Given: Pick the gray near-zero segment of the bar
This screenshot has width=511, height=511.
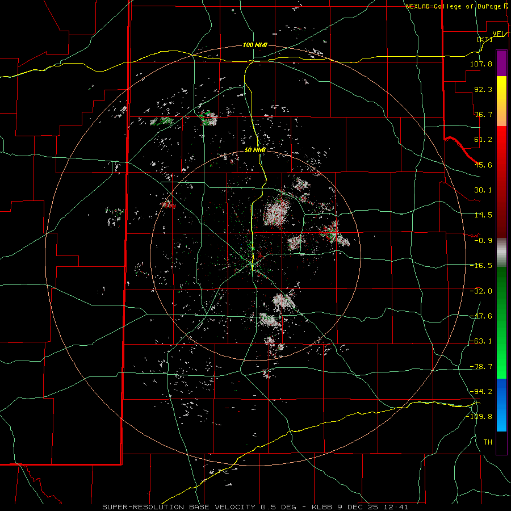Looking at the screenshot, I should 501,253.
